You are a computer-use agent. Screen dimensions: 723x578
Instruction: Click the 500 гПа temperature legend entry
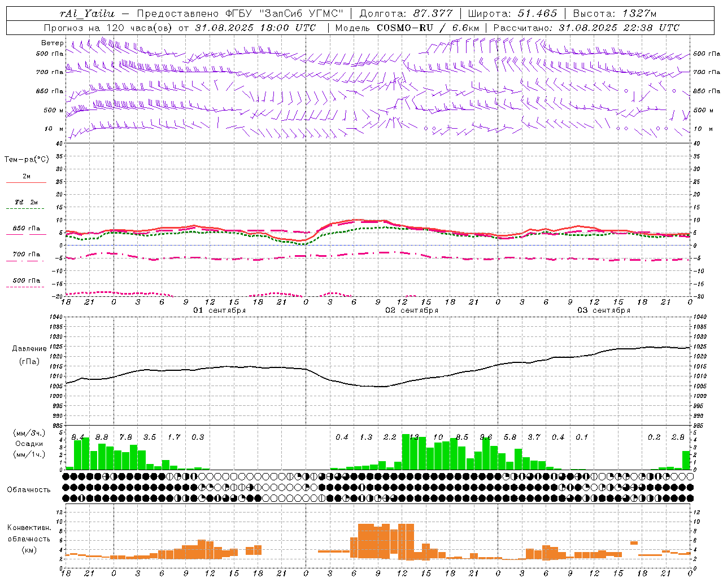[27, 281]
